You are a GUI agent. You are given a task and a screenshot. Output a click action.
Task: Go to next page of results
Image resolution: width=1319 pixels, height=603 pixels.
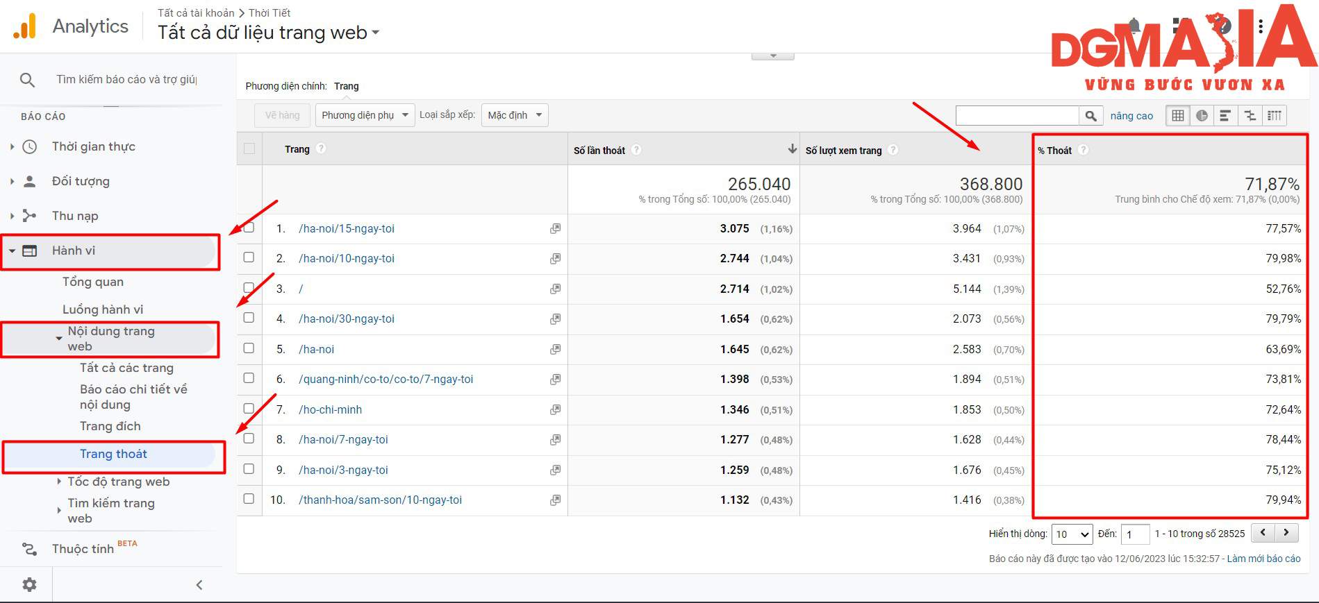(x=1286, y=533)
